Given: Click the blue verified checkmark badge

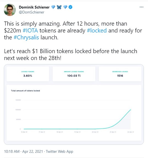Looking at the screenshot, I should (70, 7).
